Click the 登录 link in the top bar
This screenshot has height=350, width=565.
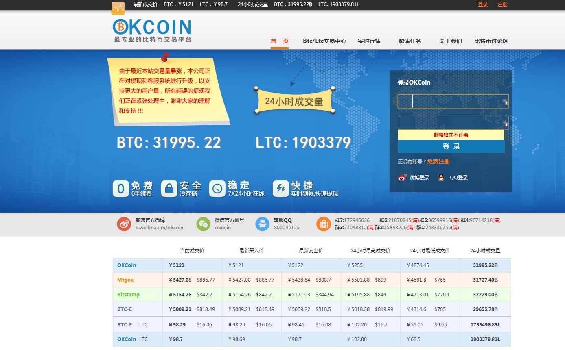click(x=483, y=4)
